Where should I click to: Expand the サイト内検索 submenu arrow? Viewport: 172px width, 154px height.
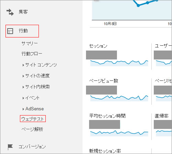pos(23,87)
